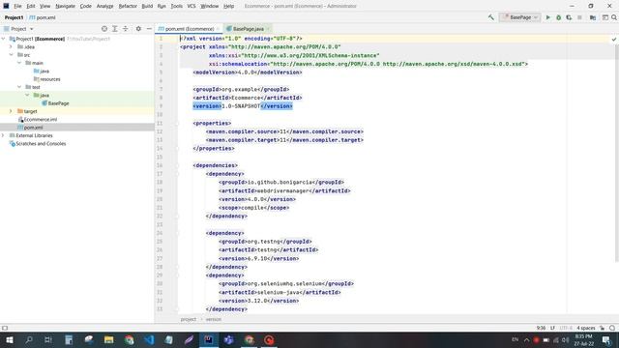The width and height of the screenshot is (619, 348).
Task: Click 'version' in editor breadcrumb
Action: [214, 319]
